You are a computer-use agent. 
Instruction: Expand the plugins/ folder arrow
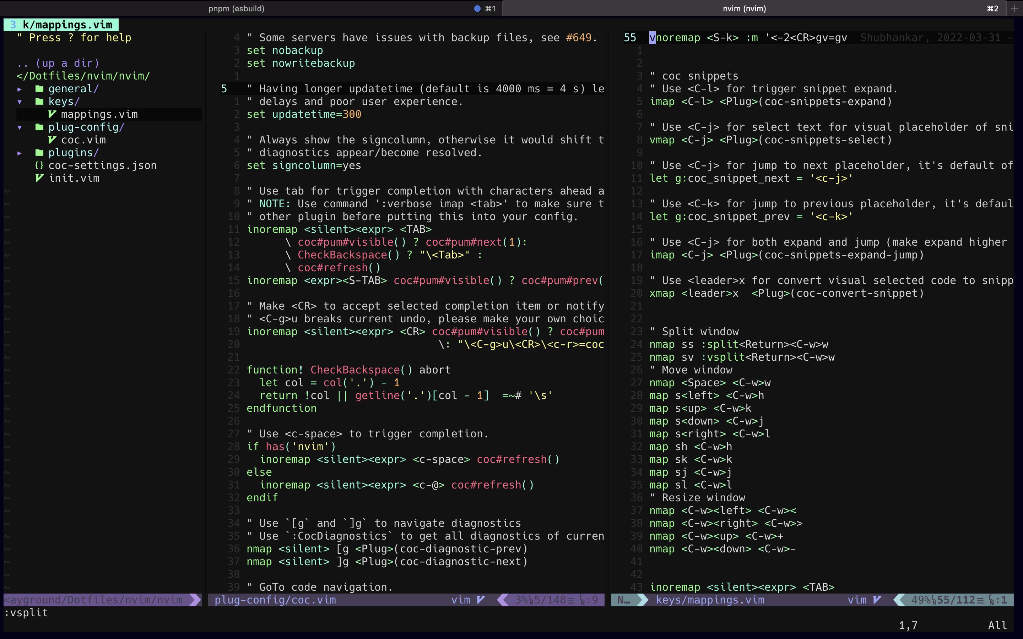point(20,153)
